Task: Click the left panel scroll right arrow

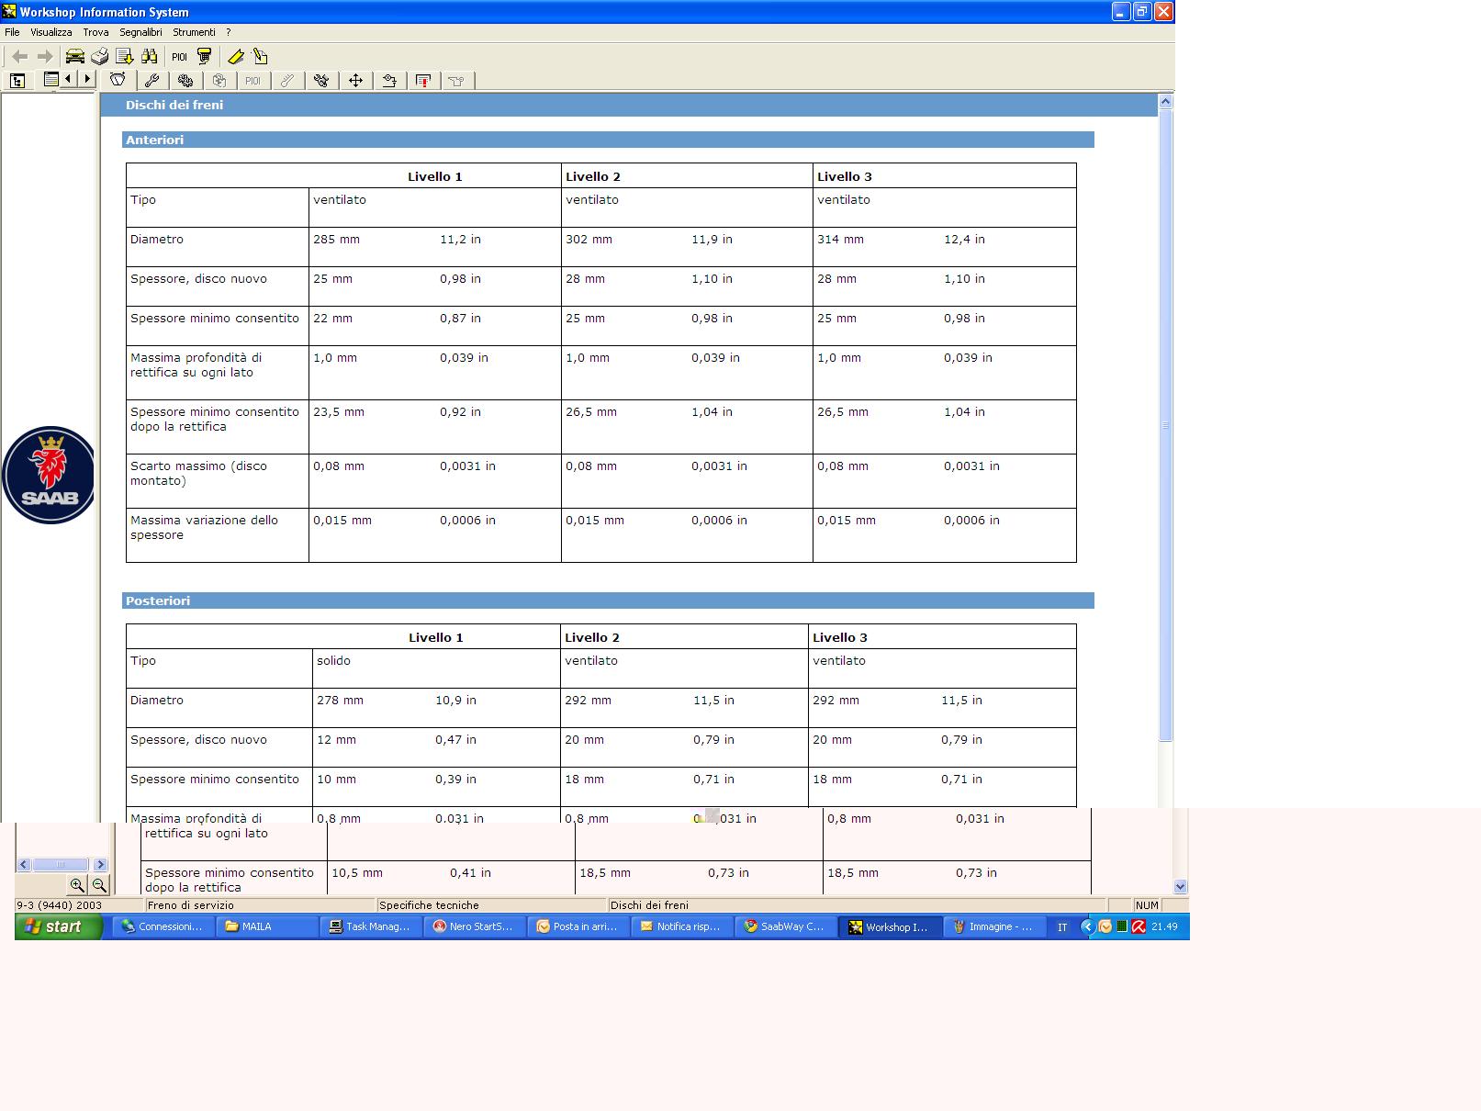Action: coord(100,864)
